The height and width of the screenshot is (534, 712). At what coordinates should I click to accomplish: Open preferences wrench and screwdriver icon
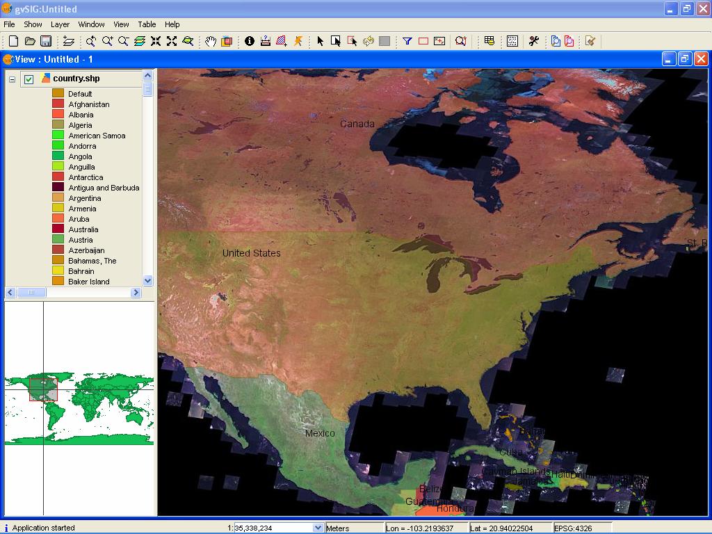coord(533,41)
